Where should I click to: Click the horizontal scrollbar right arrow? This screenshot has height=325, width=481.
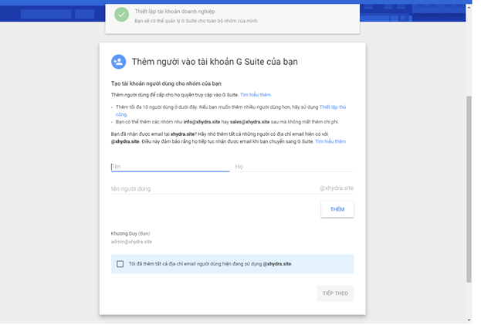click(x=462, y=322)
